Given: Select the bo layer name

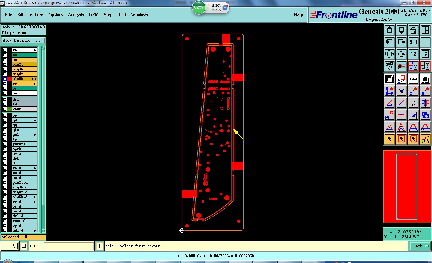Looking at the screenshot, I should click(24, 93).
